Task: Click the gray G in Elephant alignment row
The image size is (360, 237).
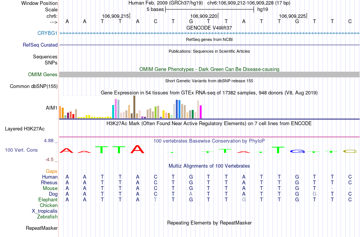Action: (x=244, y=199)
